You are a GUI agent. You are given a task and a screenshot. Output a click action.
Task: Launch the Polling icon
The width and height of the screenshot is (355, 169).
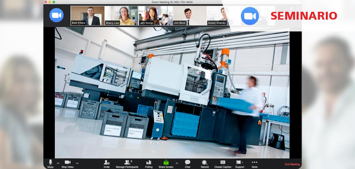[149, 162]
